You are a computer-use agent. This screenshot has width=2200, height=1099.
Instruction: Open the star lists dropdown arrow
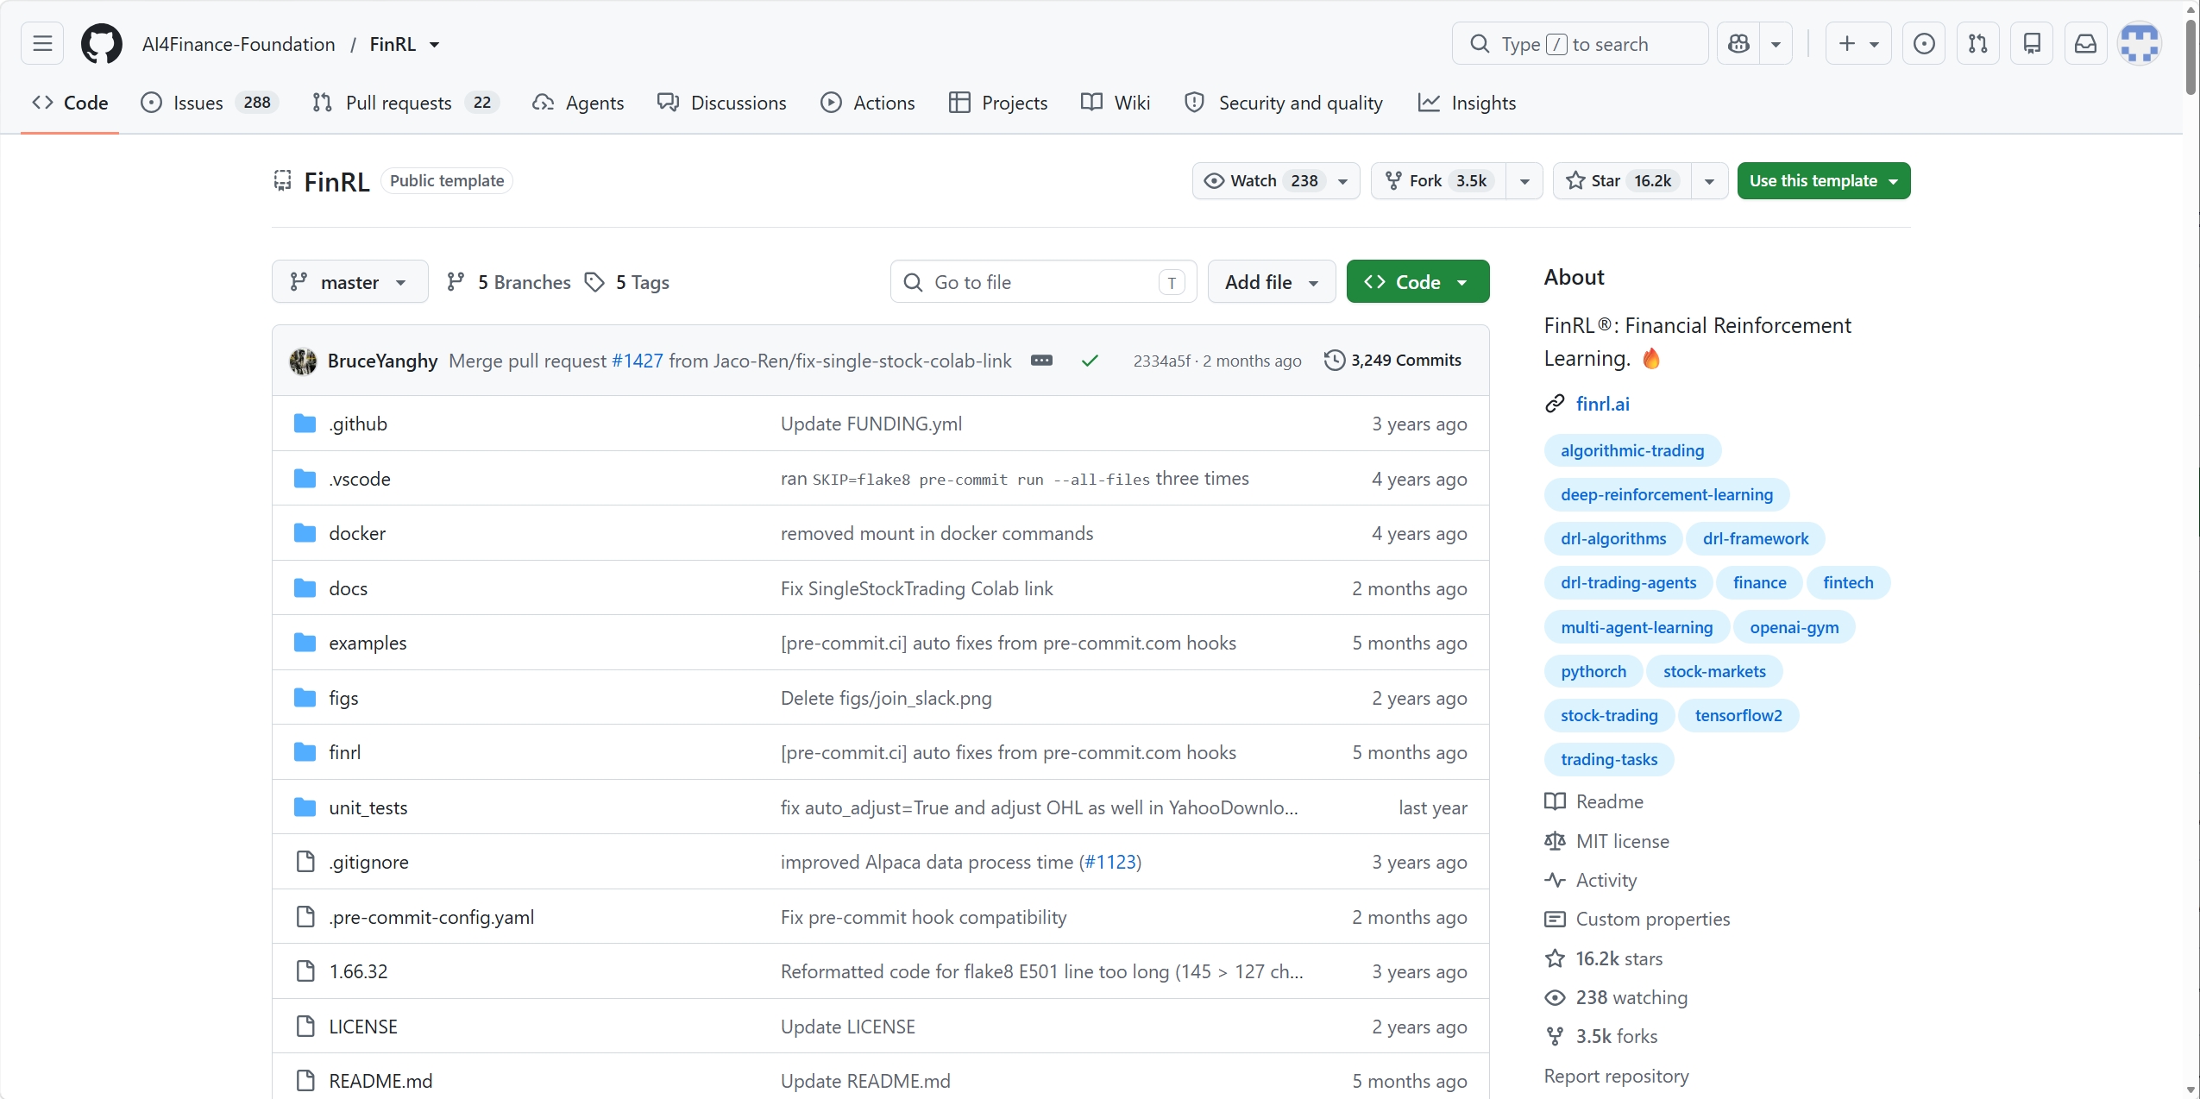[1709, 180]
